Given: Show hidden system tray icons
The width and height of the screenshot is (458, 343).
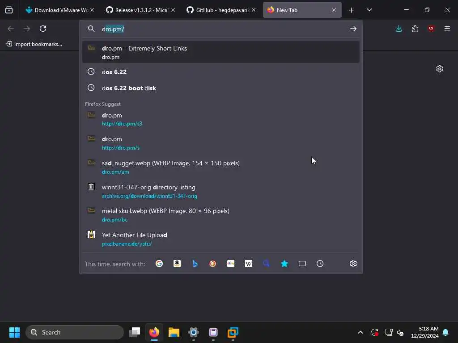Looking at the screenshot, I should [x=360, y=332].
